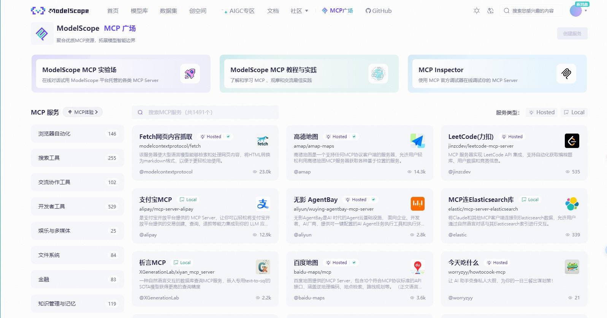Click the verified badge on 高德地图 card
This screenshot has width=607, height=318.
point(354,137)
